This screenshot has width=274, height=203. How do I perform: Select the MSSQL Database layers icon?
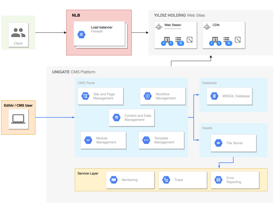point(214,96)
